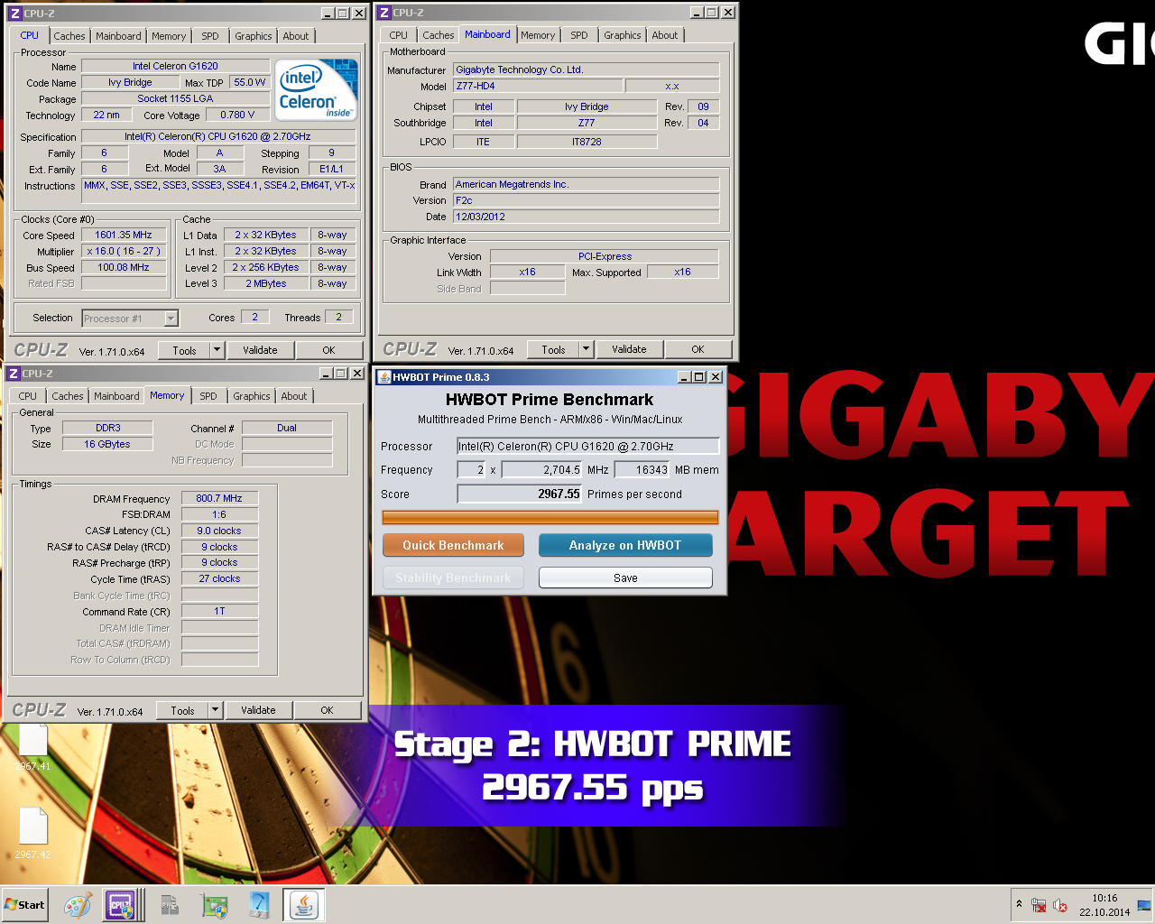Select the 2967.41 desktop file icon
Screen dimensions: 1155x924
point(32,747)
